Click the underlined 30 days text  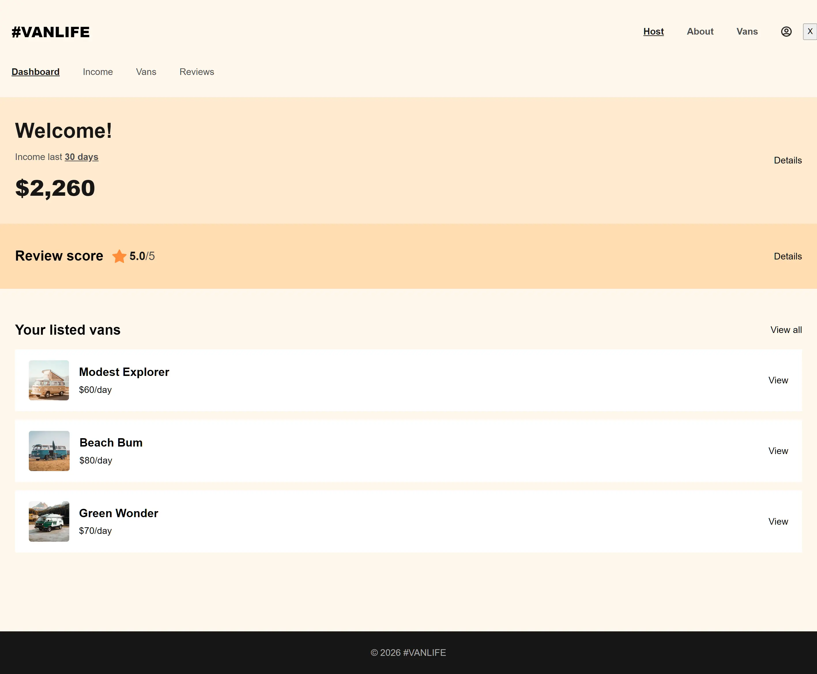click(82, 157)
